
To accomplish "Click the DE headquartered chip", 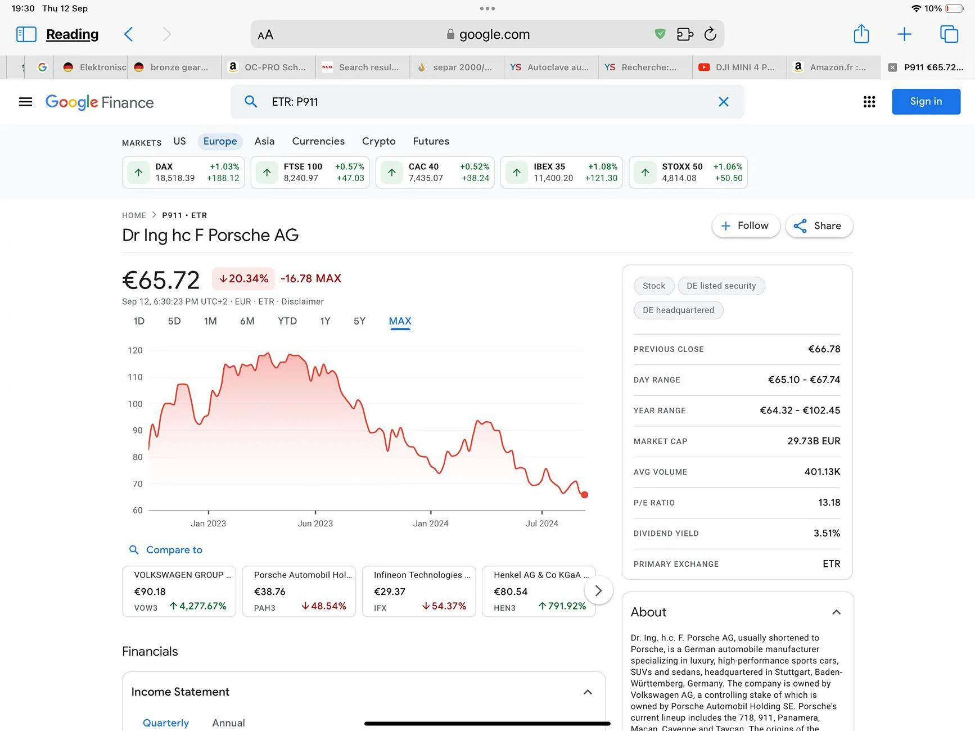I will (679, 310).
